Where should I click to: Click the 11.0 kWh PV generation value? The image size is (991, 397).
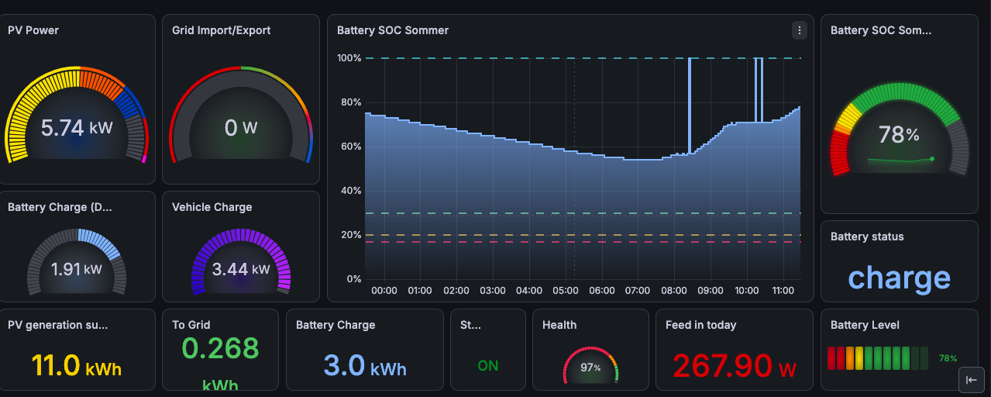point(77,365)
